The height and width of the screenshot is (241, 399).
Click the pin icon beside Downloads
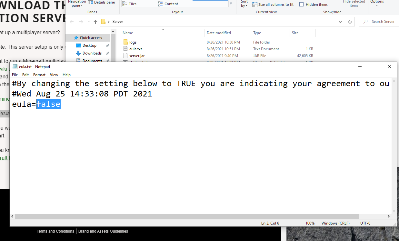tap(107, 53)
